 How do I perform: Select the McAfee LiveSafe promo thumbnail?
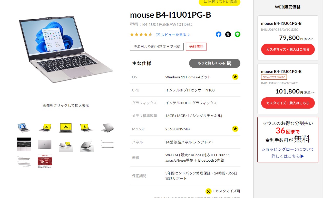pos(45,161)
